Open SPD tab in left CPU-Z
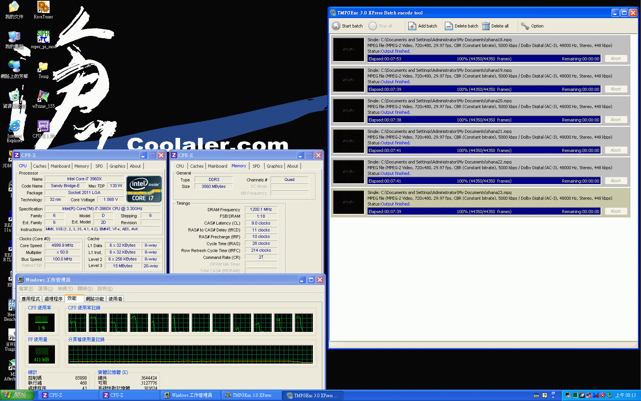This screenshot has width=641, height=401. click(99, 166)
